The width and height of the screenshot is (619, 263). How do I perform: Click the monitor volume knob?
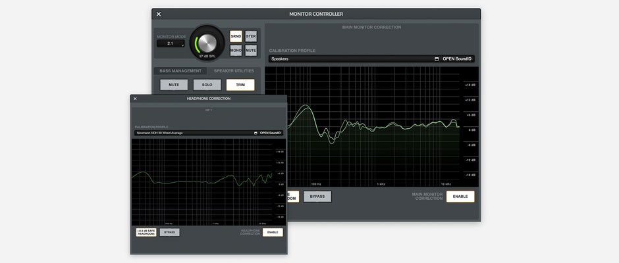tap(207, 43)
